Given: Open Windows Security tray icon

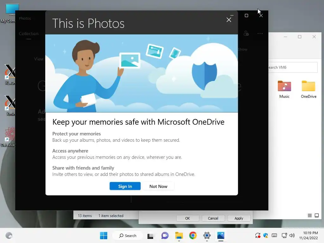Looking at the screenshot, I should (265, 235).
